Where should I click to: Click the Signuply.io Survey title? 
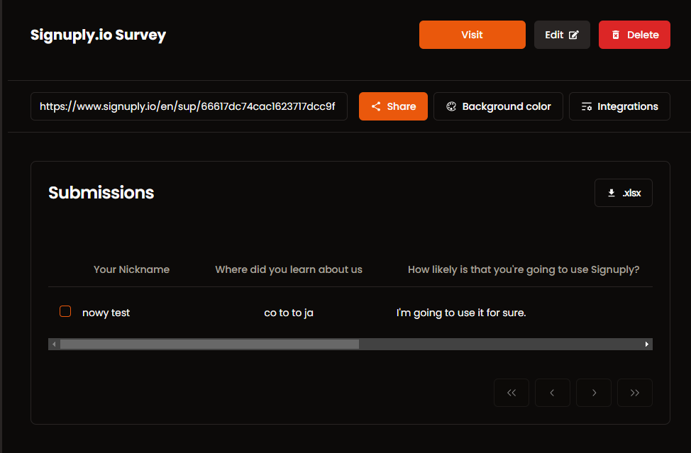tap(98, 35)
